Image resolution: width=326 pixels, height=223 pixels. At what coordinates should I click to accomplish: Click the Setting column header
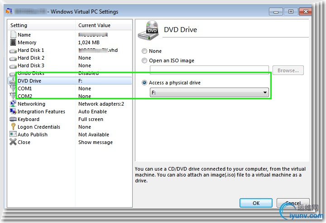(x=41, y=25)
